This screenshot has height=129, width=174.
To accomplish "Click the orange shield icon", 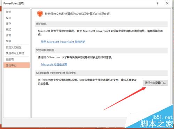I will (x=40, y=14).
